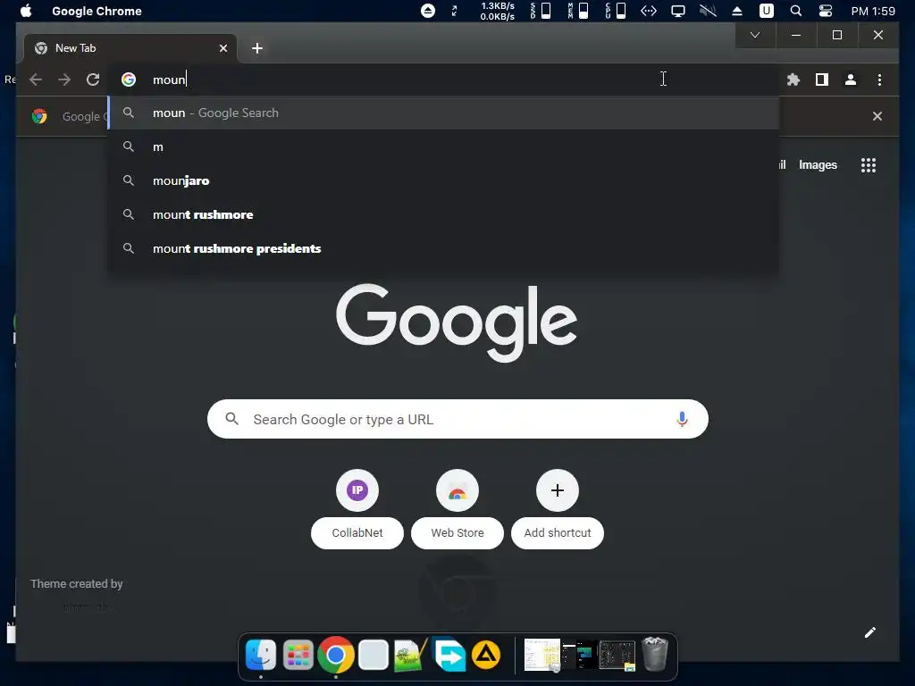
Task: Open the yellow triangle dock app
Action: tap(486, 655)
